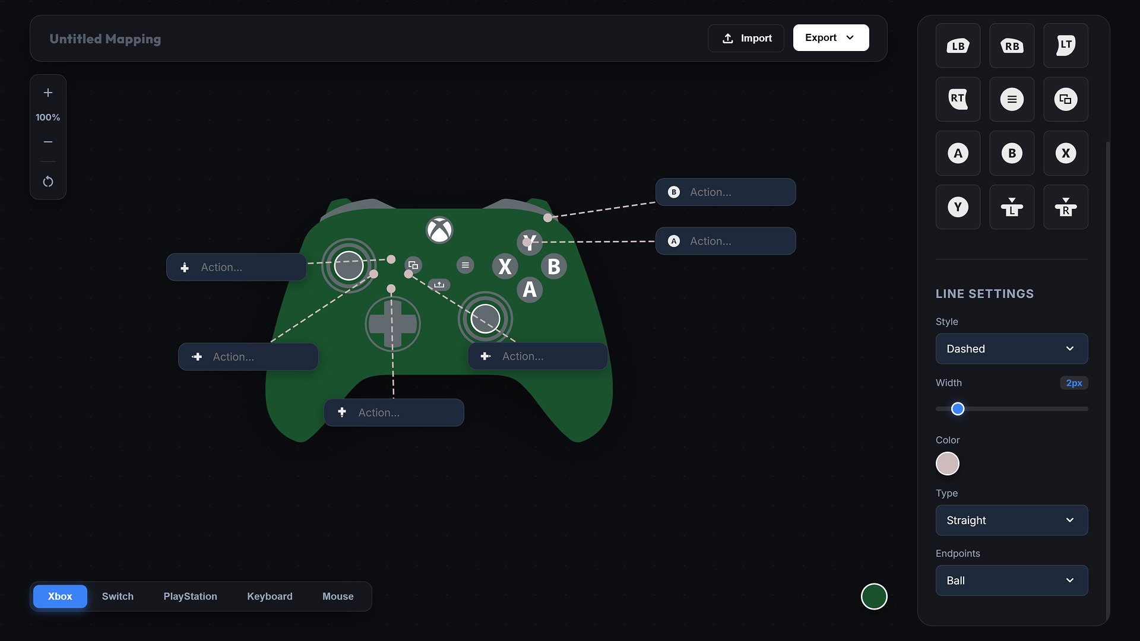Open the Type dropdown set to Straight
This screenshot has height=641, width=1140.
(1011, 520)
